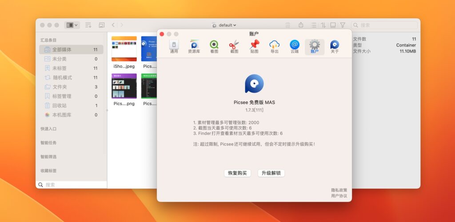Select the 贴图 pushpin tab

pos(254,47)
